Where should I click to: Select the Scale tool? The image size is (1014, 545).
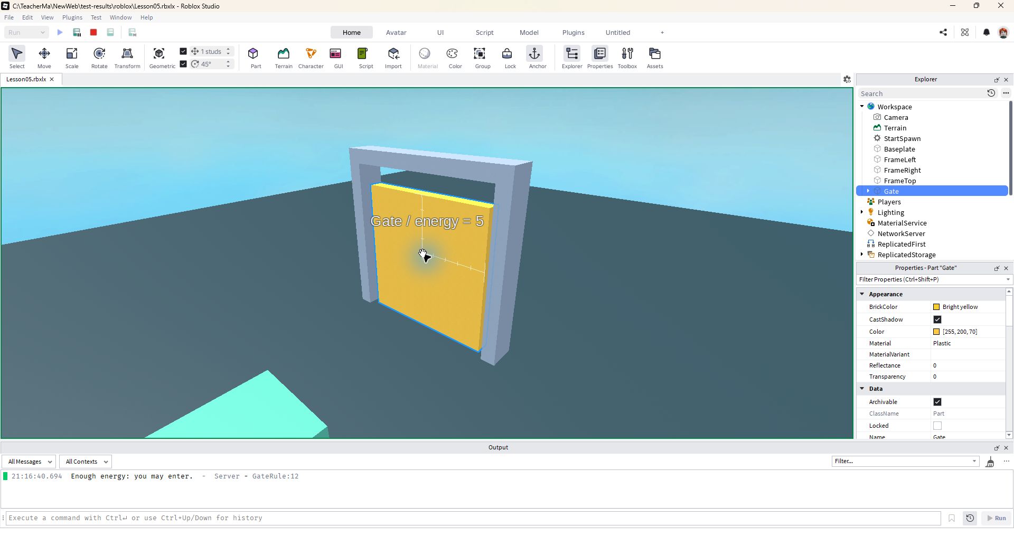(x=72, y=58)
